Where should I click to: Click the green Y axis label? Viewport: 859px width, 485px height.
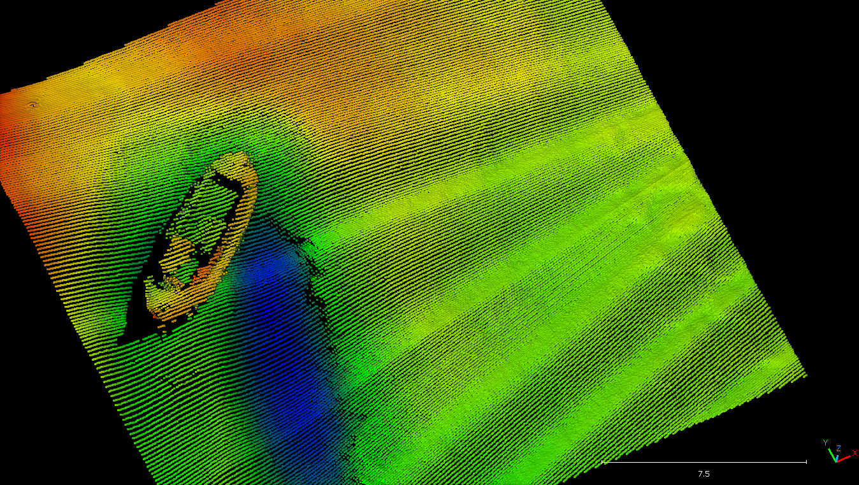click(x=825, y=442)
